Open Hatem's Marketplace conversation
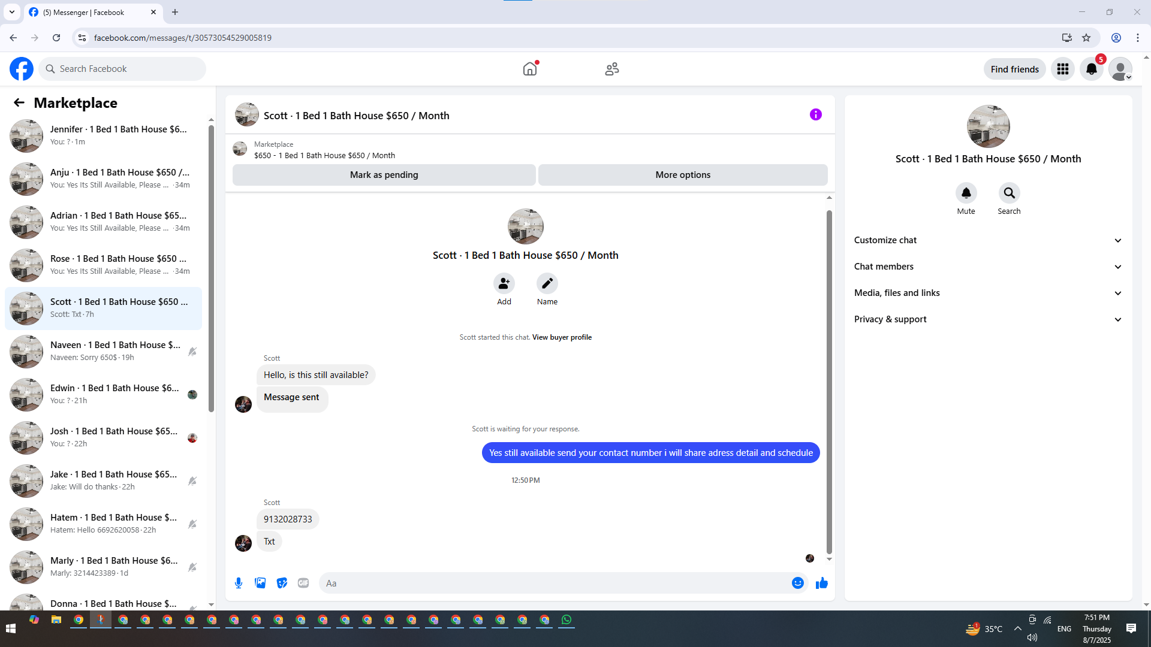The height and width of the screenshot is (647, 1151). click(x=104, y=524)
